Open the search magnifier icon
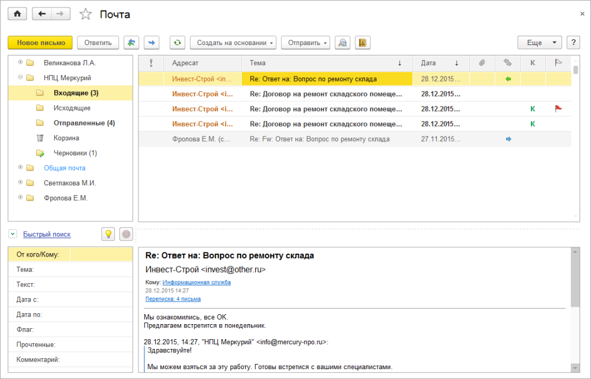 [342, 43]
